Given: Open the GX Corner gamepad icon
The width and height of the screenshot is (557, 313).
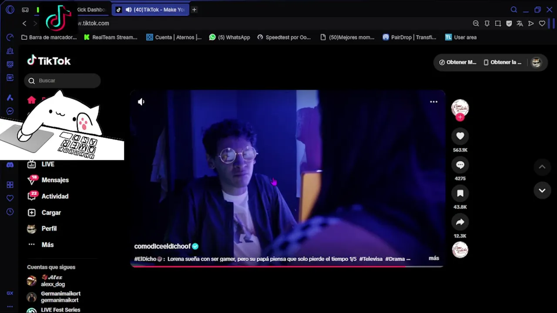Looking at the screenshot, I should [x=25, y=10].
